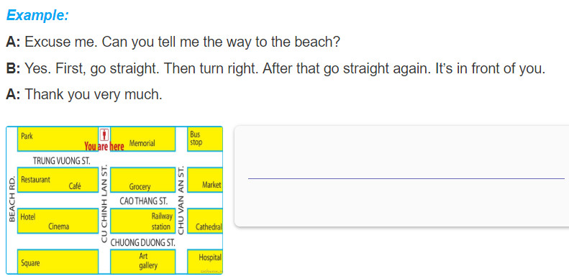Click the Market block
The width and height of the screenshot is (569, 279).
coord(205,180)
